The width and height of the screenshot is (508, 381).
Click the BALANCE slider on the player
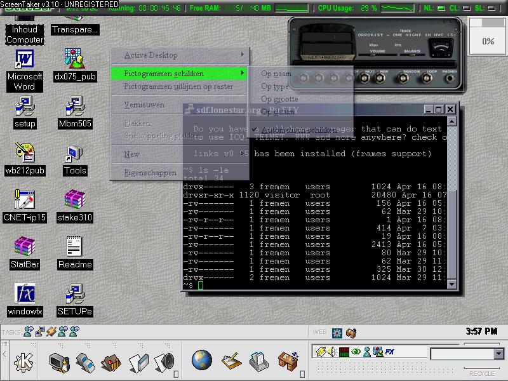point(412,55)
